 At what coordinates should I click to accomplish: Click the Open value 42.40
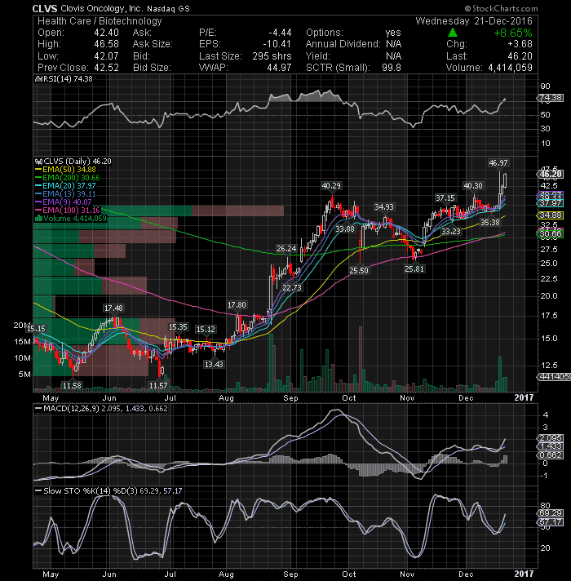106,33
